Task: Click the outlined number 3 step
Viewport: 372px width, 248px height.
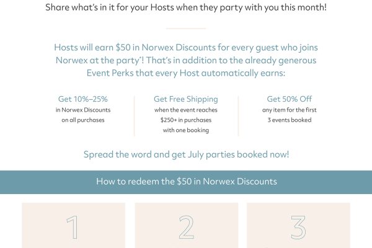Action: pyautogui.click(x=298, y=228)
